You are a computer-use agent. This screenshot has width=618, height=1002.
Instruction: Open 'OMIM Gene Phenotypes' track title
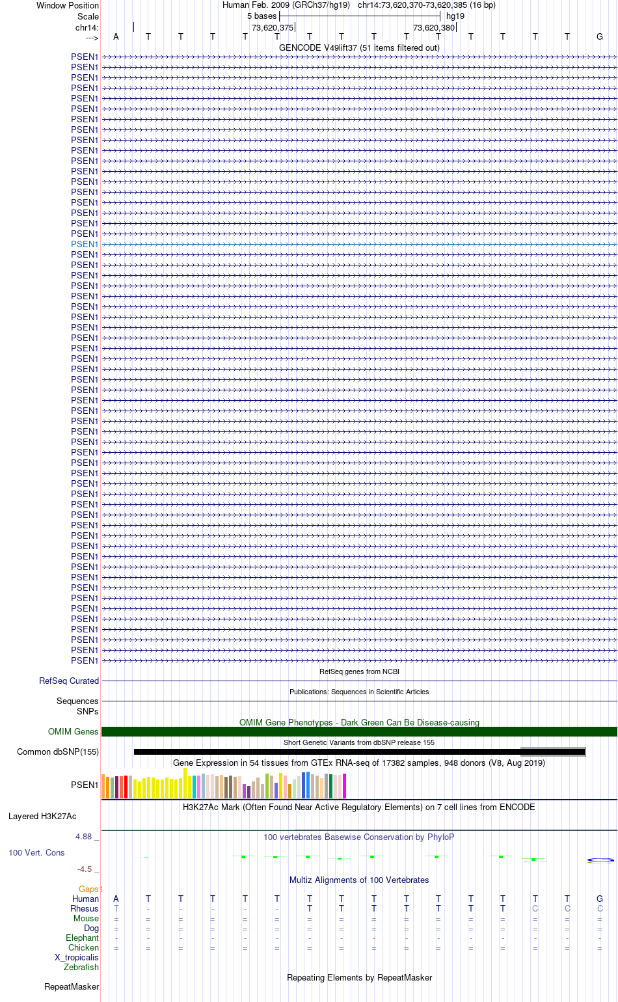click(x=359, y=722)
